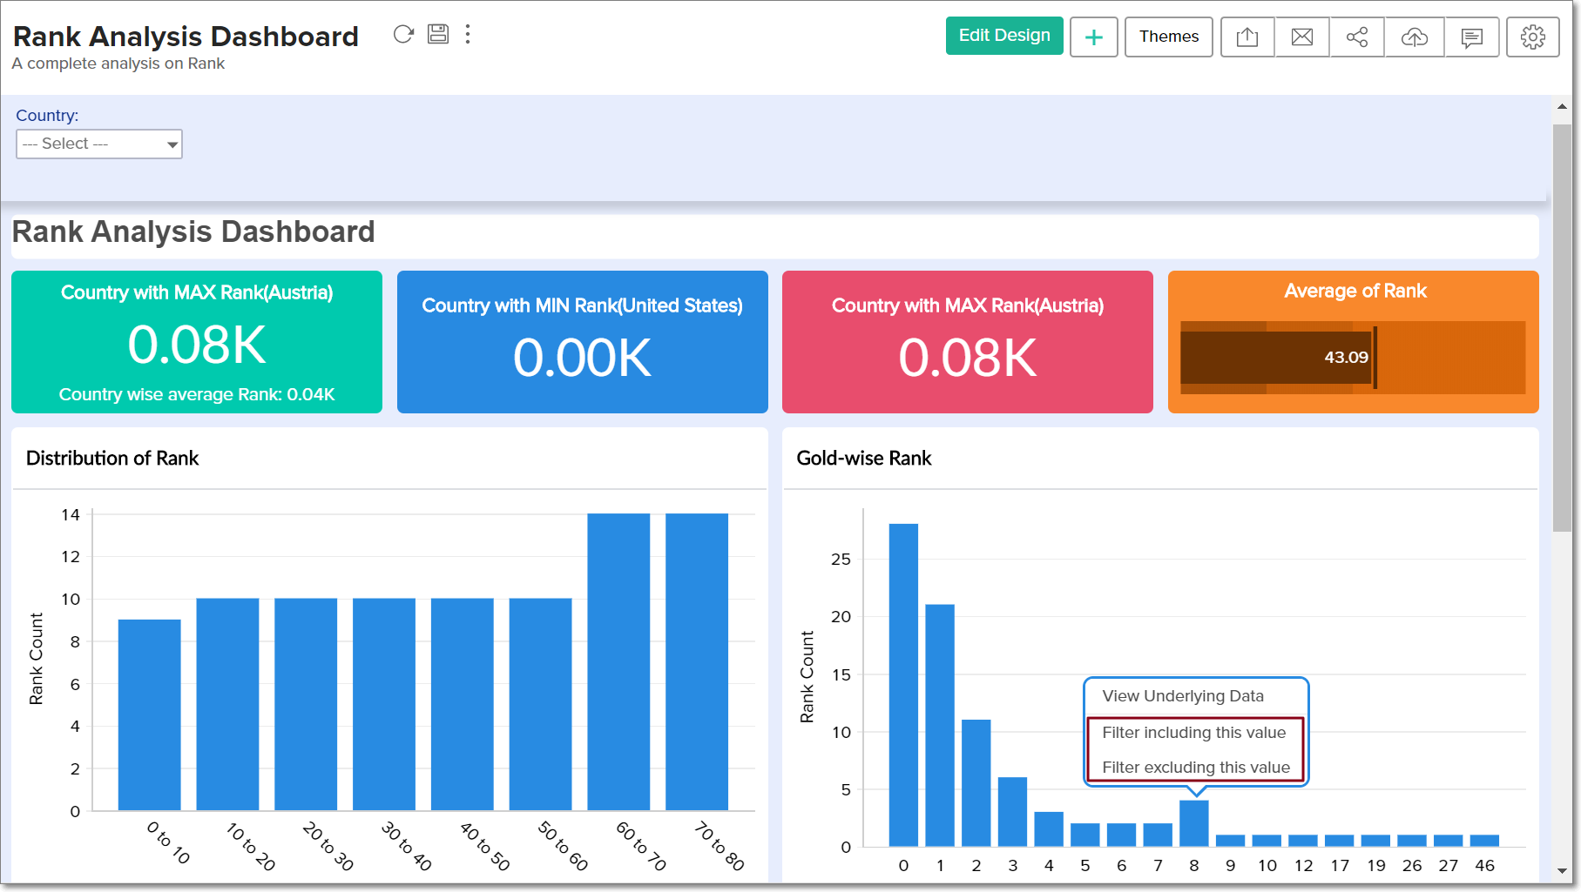Screen dimensions: 1581x892
Task: Open the Themes button
Action: [x=1169, y=37]
